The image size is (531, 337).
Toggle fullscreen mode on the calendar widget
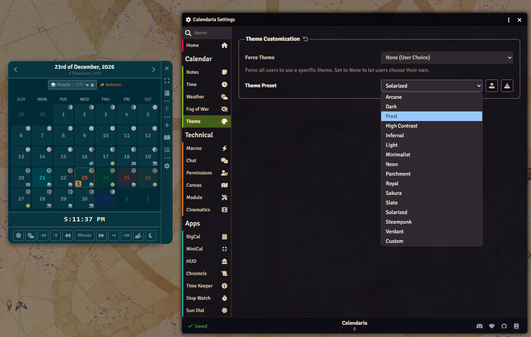point(167,80)
